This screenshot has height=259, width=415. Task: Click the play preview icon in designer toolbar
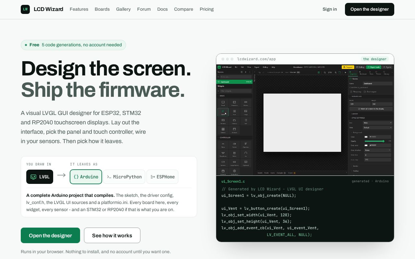pos(346,73)
